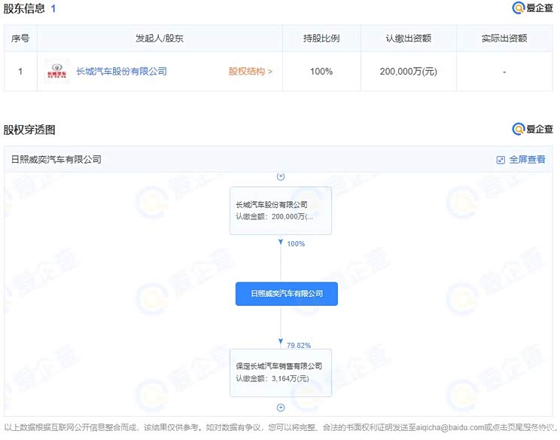Open the 长城汽车股份有限公司 link in the table

coord(121,72)
